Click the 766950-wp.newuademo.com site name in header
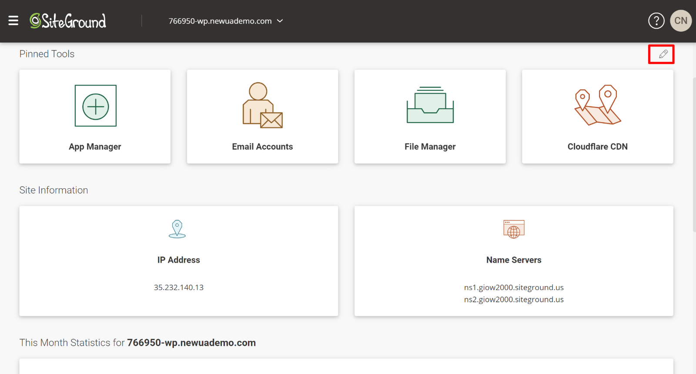This screenshot has width=696, height=374. (x=220, y=21)
